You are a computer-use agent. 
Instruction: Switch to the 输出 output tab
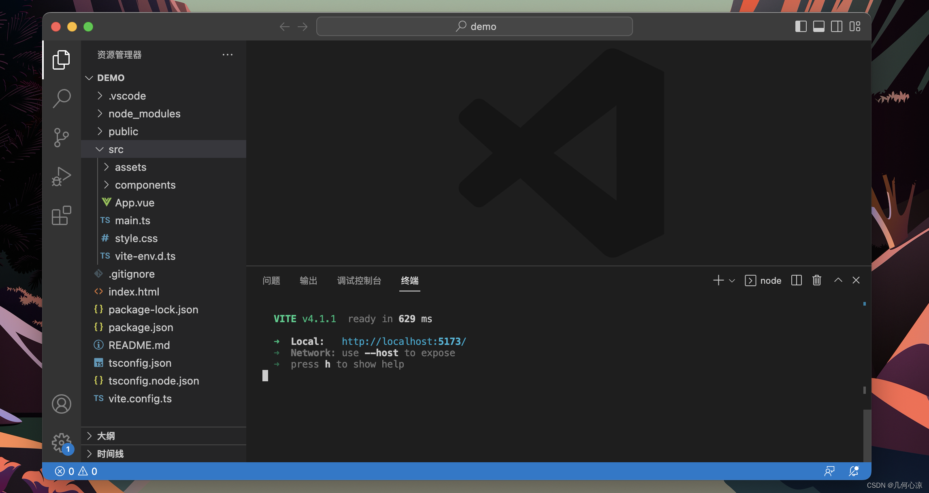pos(309,280)
